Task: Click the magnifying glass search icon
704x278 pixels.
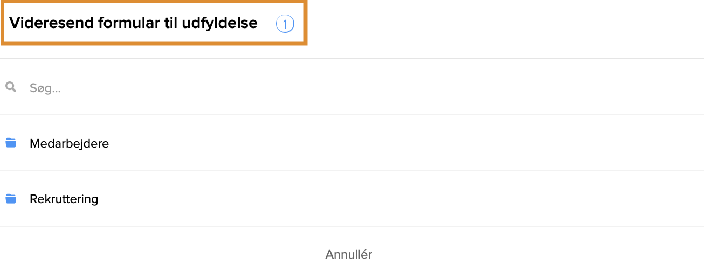Action: pyautogui.click(x=11, y=87)
